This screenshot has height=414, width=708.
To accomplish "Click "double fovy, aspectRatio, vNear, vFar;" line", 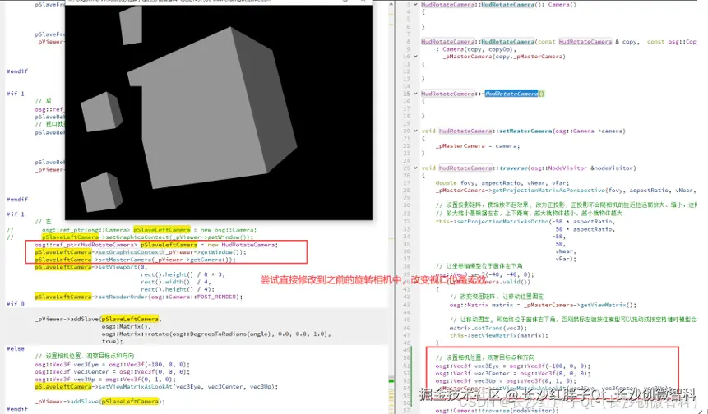I will pyautogui.click(x=502, y=182).
